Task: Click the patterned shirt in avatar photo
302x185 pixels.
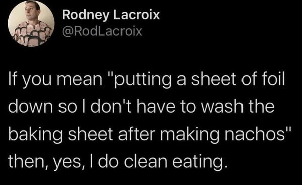Action: (x=32, y=35)
